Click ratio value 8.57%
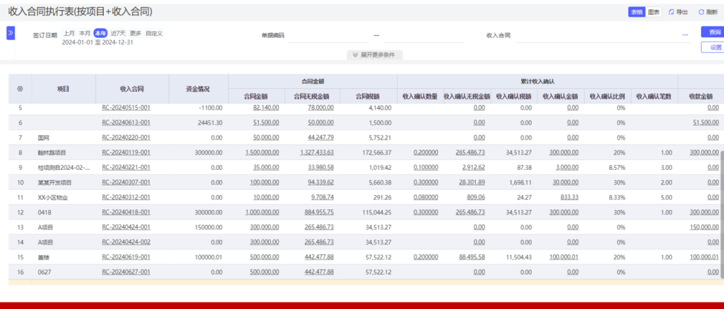The width and height of the screenshot is (724, 309). tap(617, 168)
